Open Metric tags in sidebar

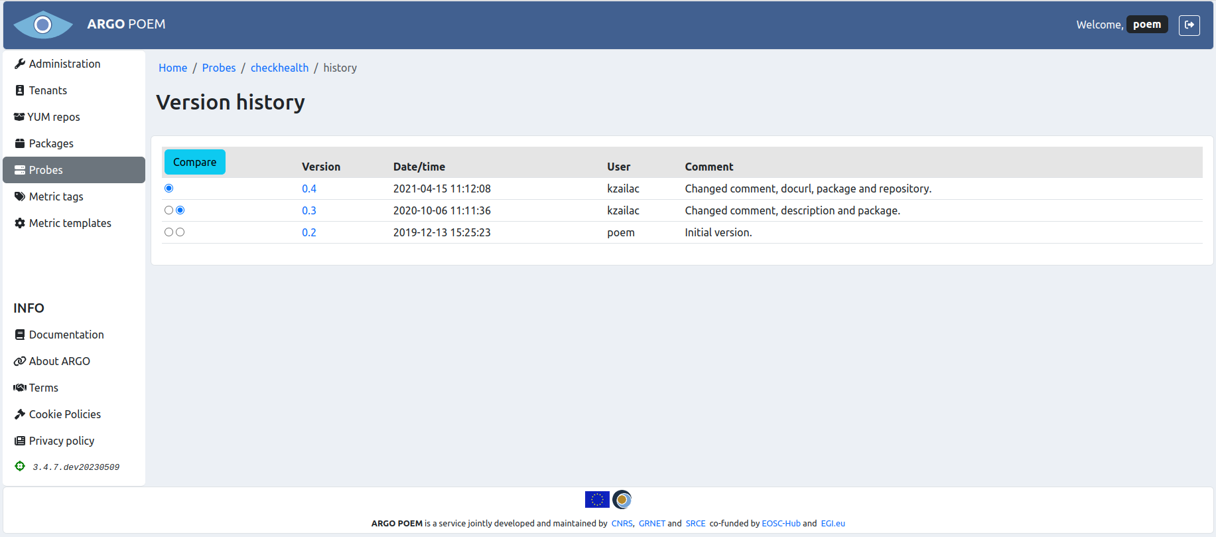pos(74,196)
